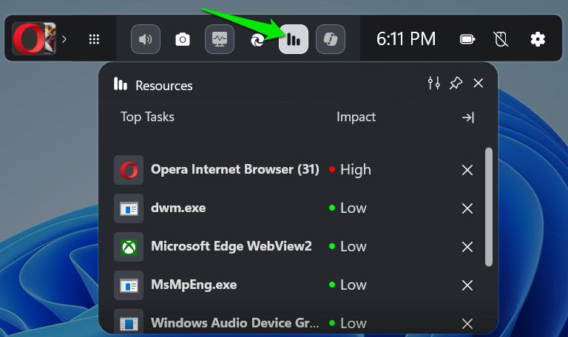Select the MsMpEng.exe task row
The image size is (568, 337).
coord(294,285)
